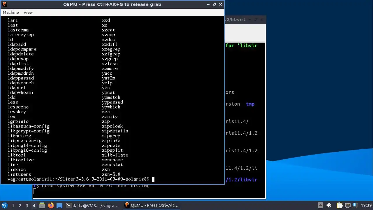Click the 'yppasswd' entry in the listing
Image resolution: width=373 pixels, height=210 pixels.
coord(112,102)
